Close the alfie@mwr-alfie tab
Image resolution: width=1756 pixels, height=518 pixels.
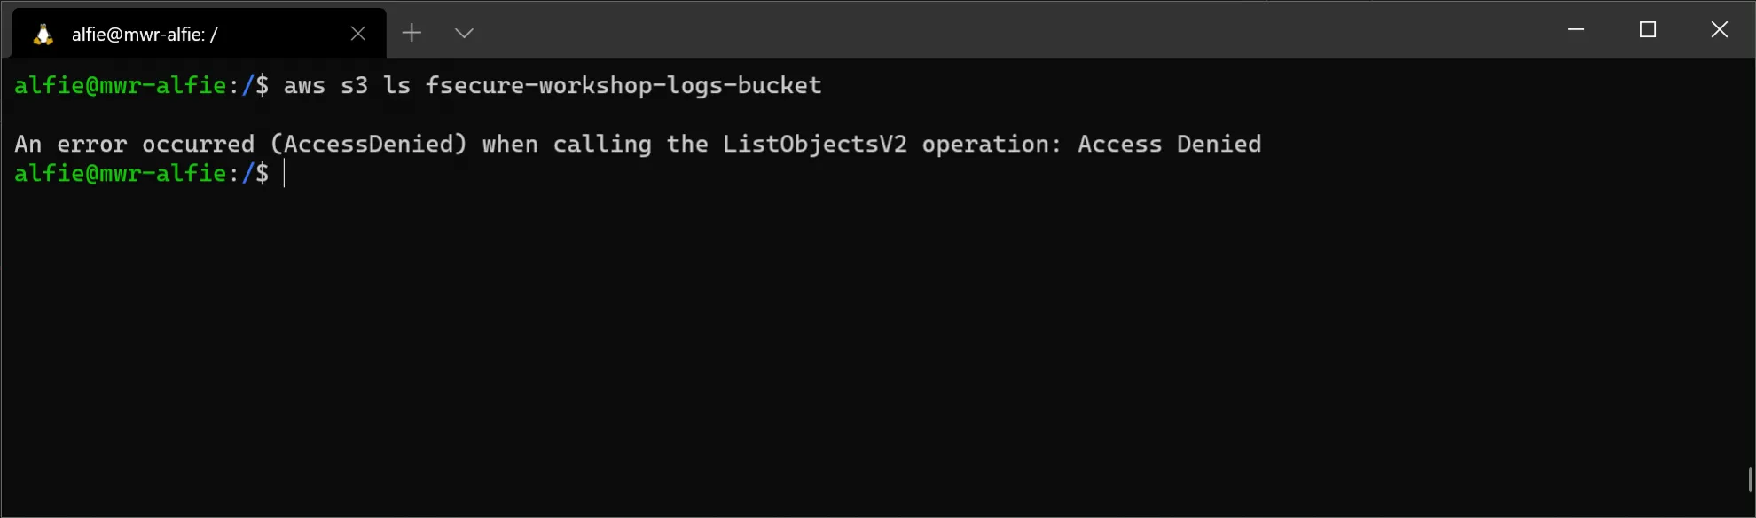(358, 34)
